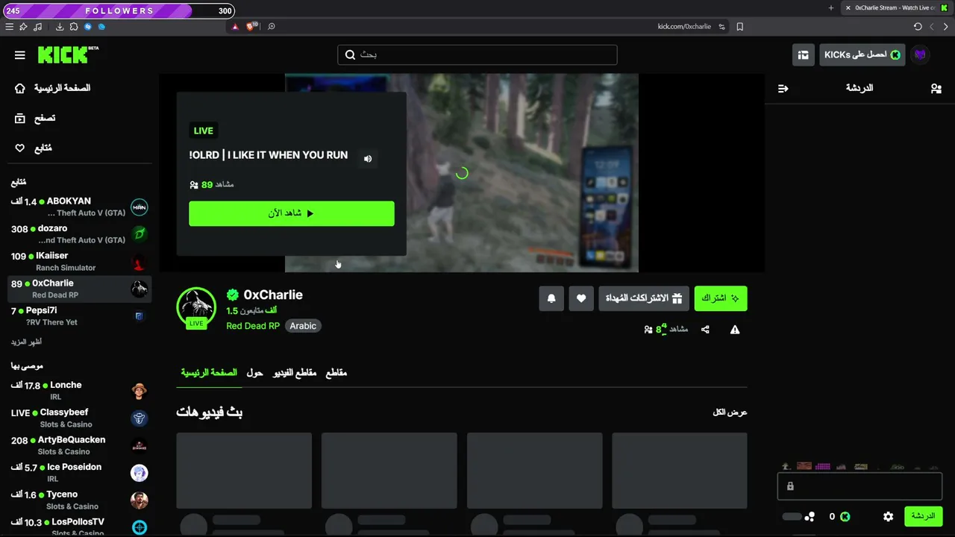The width and height of the screenshot is (955, 537).
Task: Open 0xCharlie's profile avatar
Action: (196, 307)
